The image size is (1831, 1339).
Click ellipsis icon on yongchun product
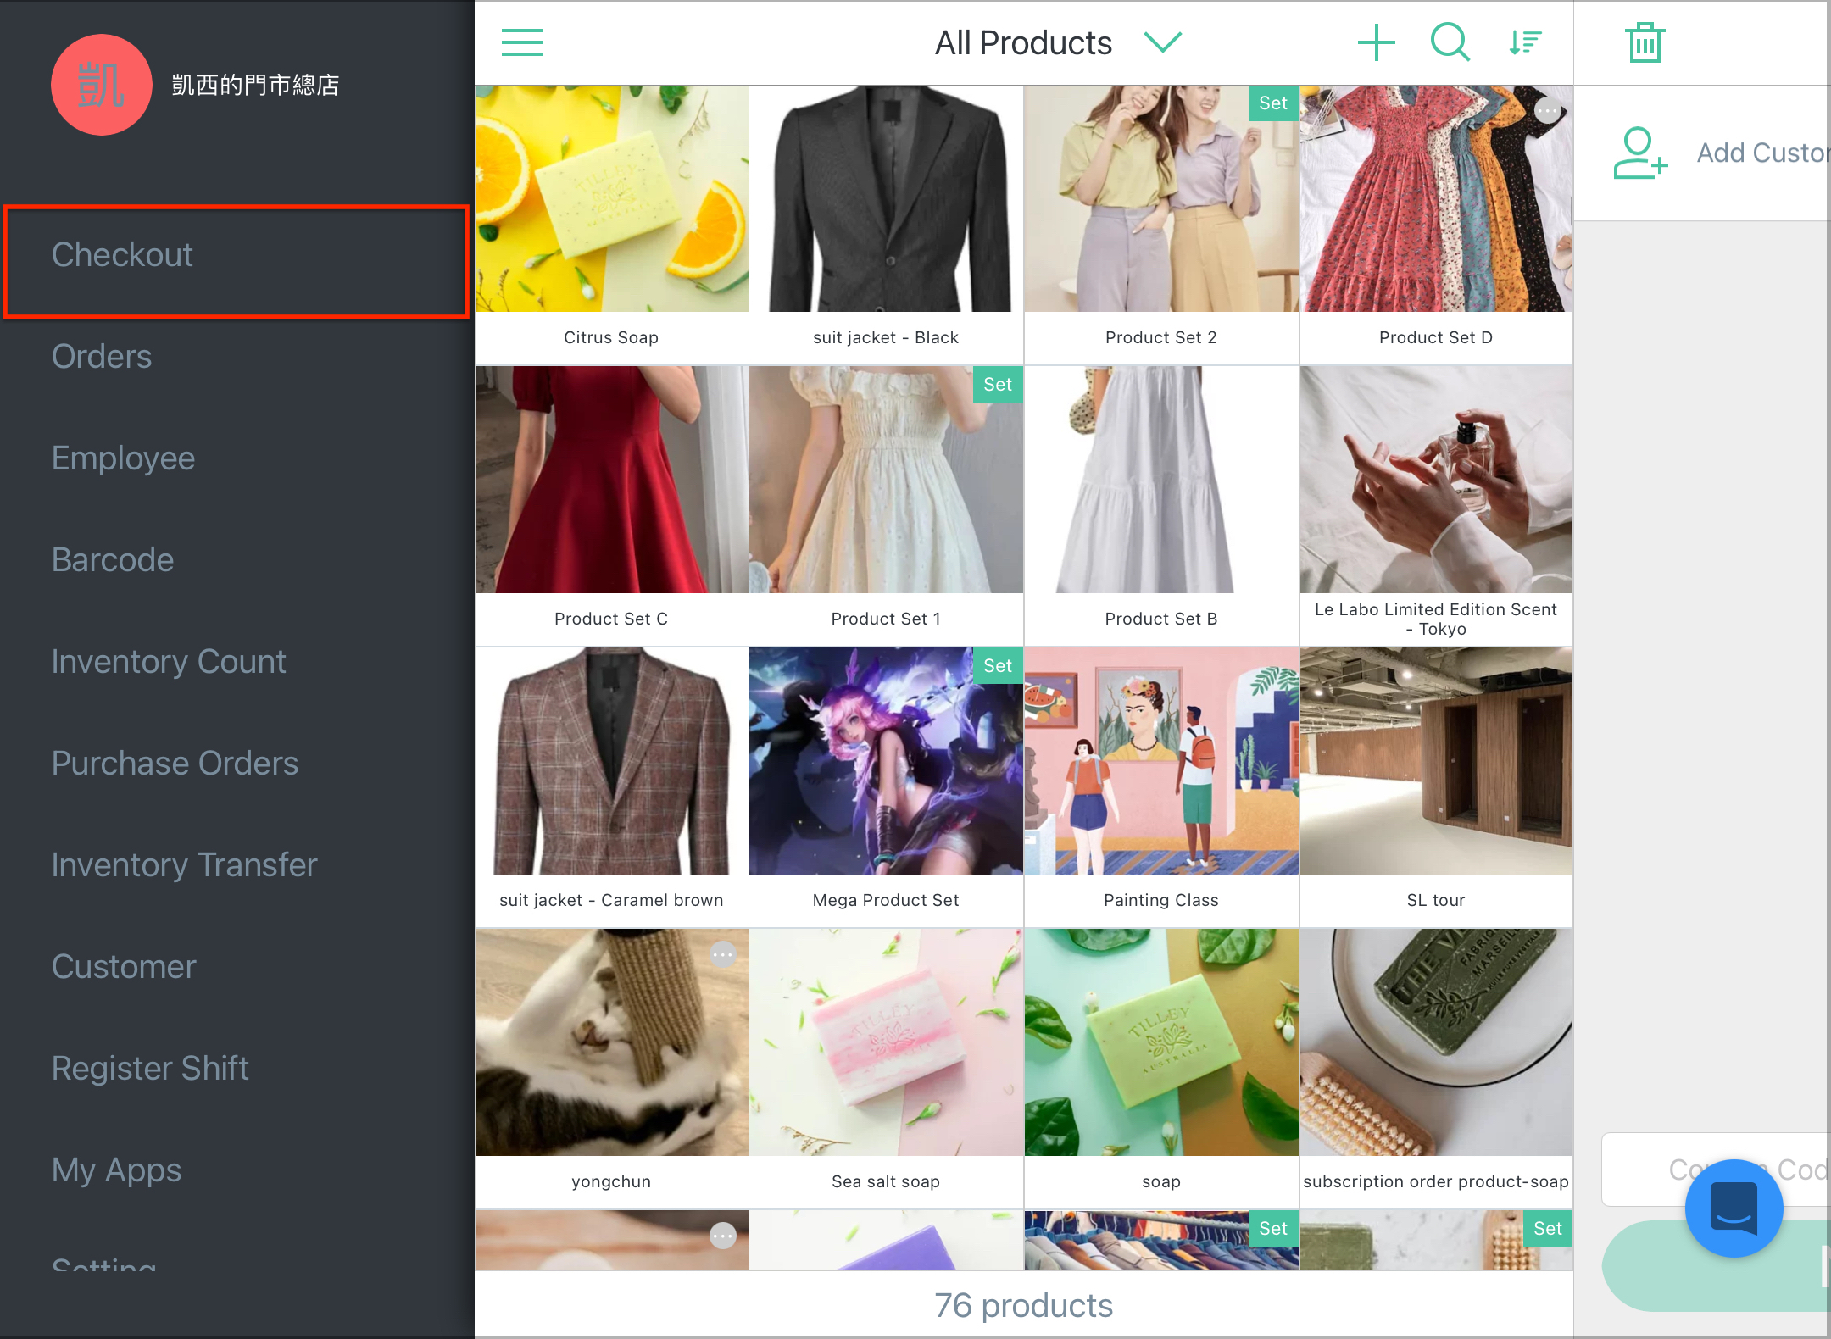click(x=722, y=955)
